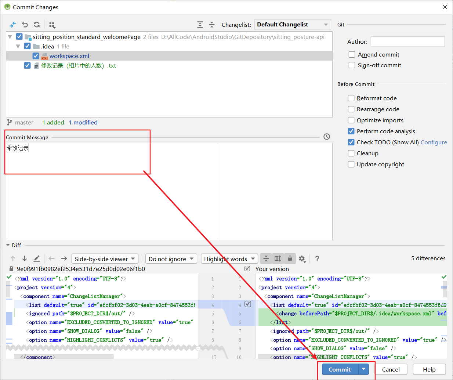Open the Commit button dropdown arrow
This screenshot has width=453, height=380.
coord(363,369)
